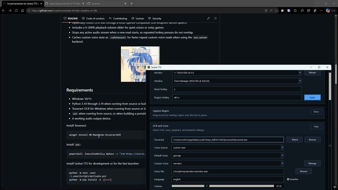Image resolution: width=338 pixels, height=190 pixels.
Task: Click the Read Hotkey field
Action: point(237,89)
